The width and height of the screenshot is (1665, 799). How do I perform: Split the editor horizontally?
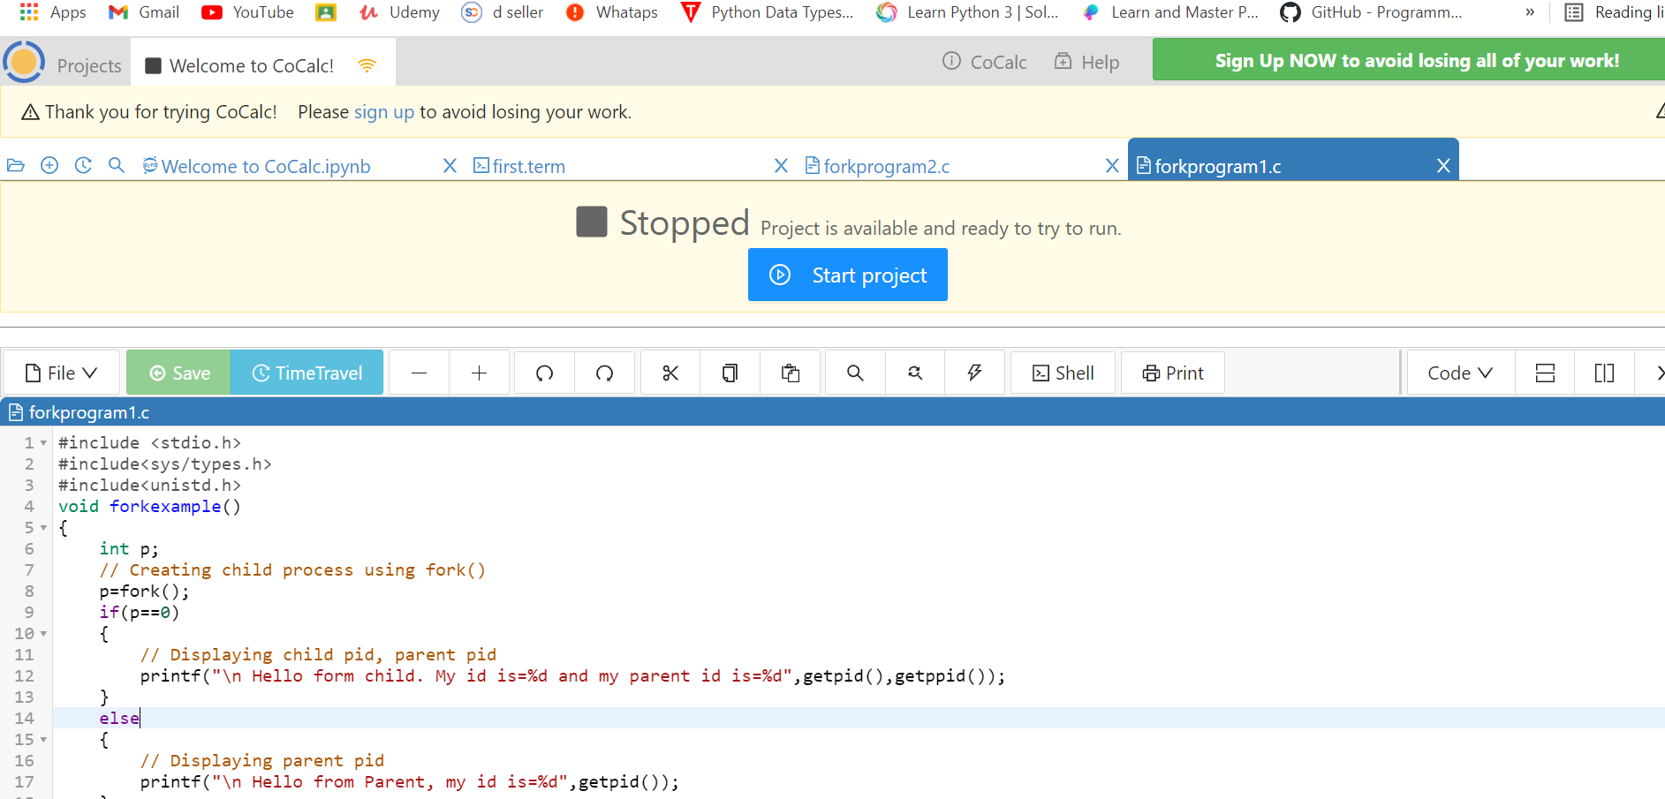coord(1544,373)
